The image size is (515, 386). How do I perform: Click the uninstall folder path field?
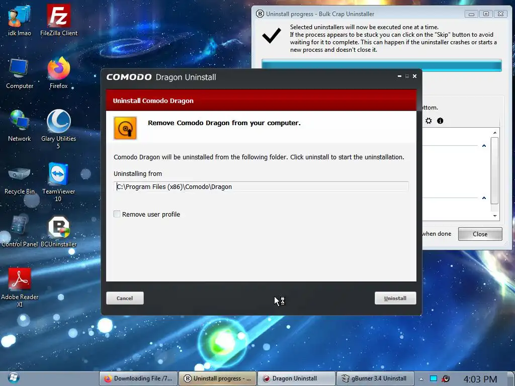coord(261,187)
